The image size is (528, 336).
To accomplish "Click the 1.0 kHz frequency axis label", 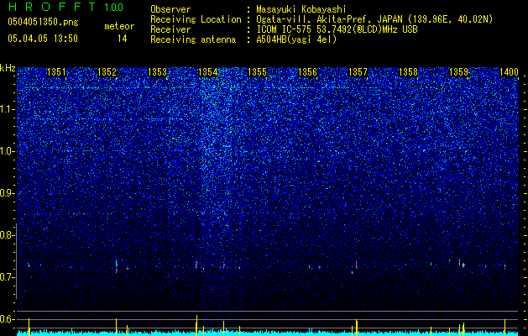I will coord(7,151).
